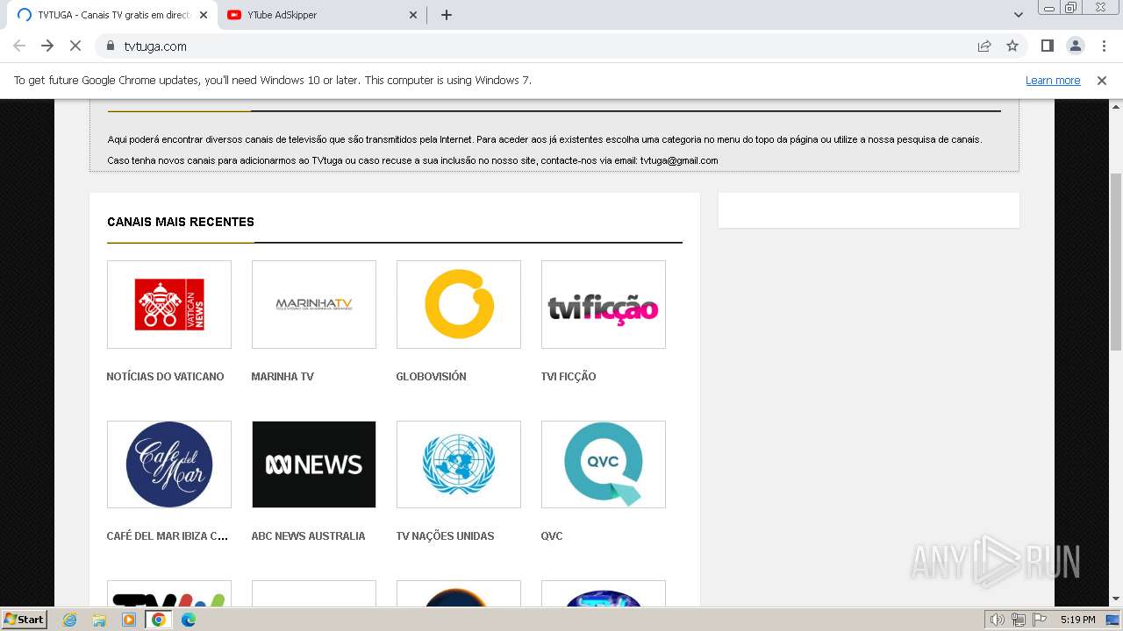This screenshot has width=1123, height=631.
Task: Click the ABC NEWS AUSTRALIA title link
Action: click(308, 536)
